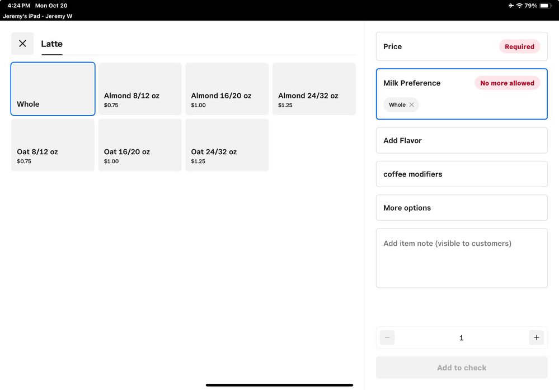This screenshot has width=559, height=390.
Task: Choose Oat 16/20 oz milk
Action: coord(140,145)
